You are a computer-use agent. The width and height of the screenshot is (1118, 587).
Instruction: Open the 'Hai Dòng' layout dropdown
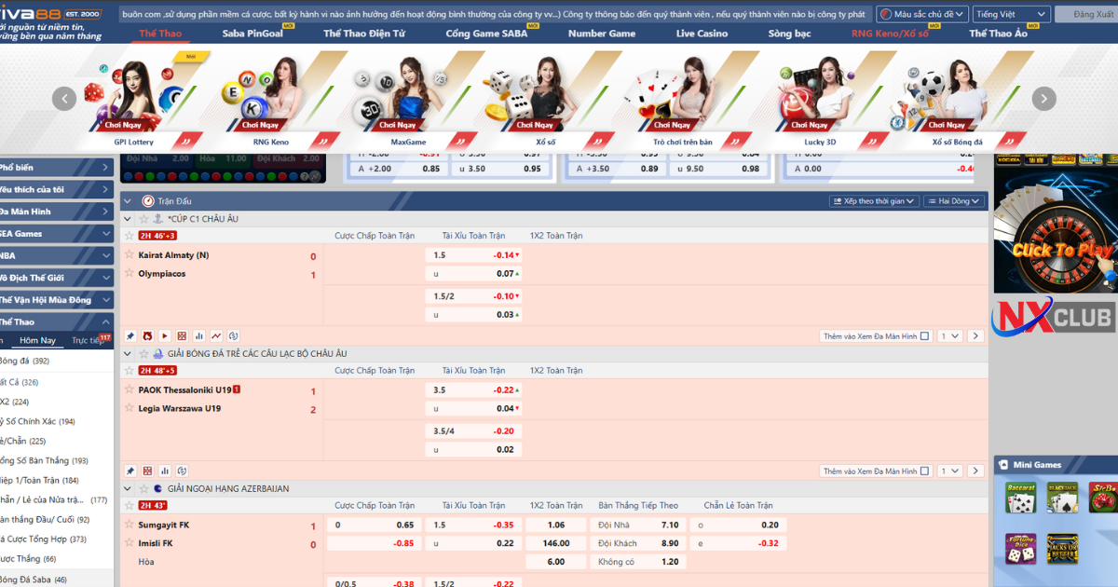tap(960, 201)
